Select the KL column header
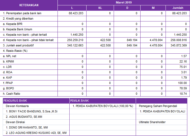 [100, 8]
